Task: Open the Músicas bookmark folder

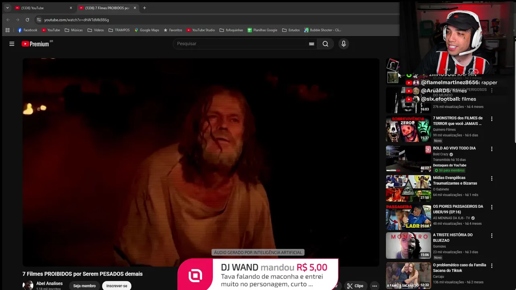Action: [x=73, y=30]
